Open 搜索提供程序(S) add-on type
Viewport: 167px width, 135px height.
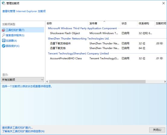pyautogui.click(x=15, y=35)
